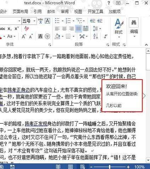This screenshot has height=169, width=150.
Task: Align text left
Action: point(57,29)
